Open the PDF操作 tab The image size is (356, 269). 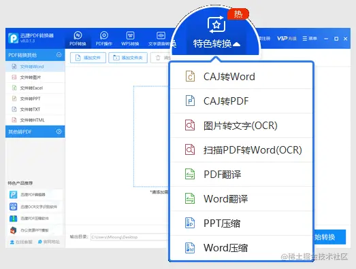[104, 39]
